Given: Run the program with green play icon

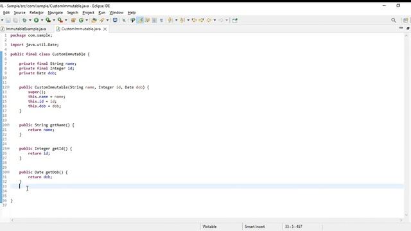Looking at the screenshot, I should 36,20.
